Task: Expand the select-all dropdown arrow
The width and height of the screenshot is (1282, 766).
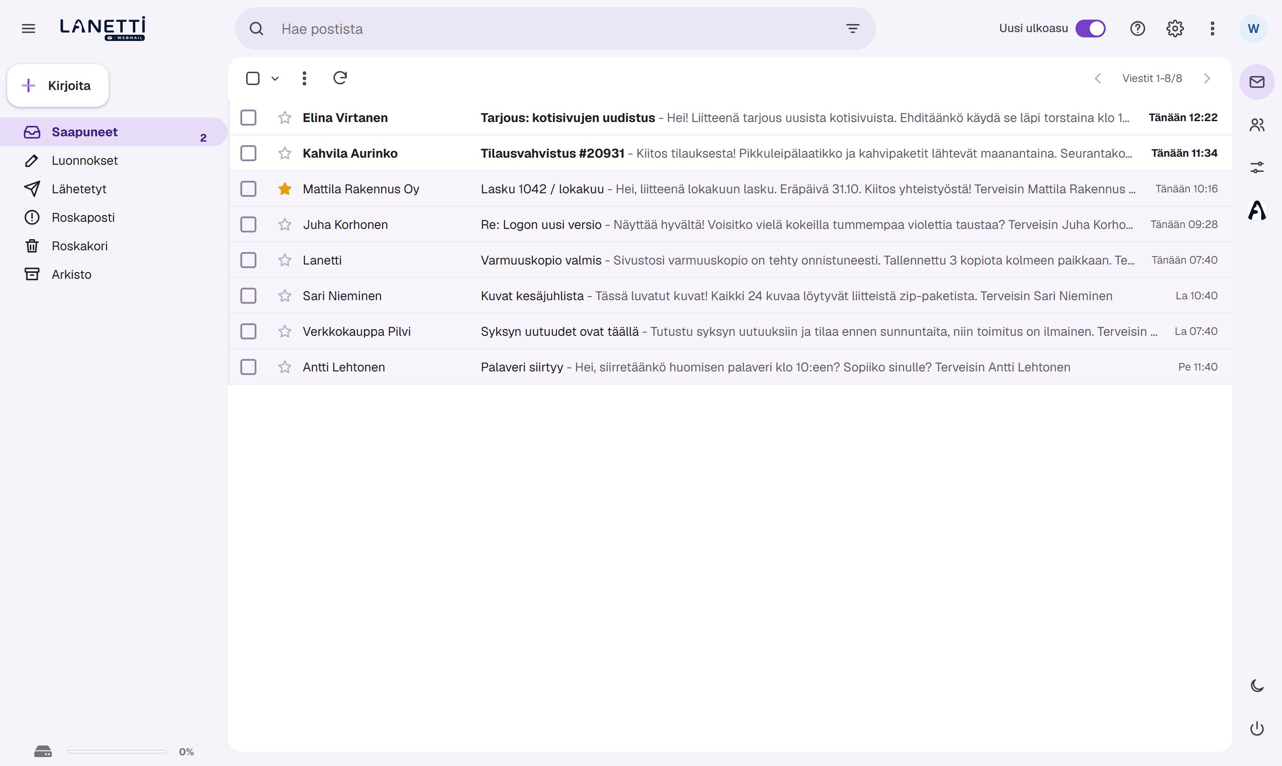Action: coord(275,78)
